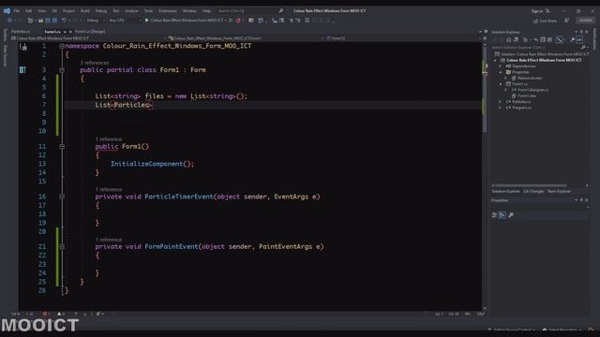Start debugging with the green play button
Screen dimensions: 600x337
[146, 21]
